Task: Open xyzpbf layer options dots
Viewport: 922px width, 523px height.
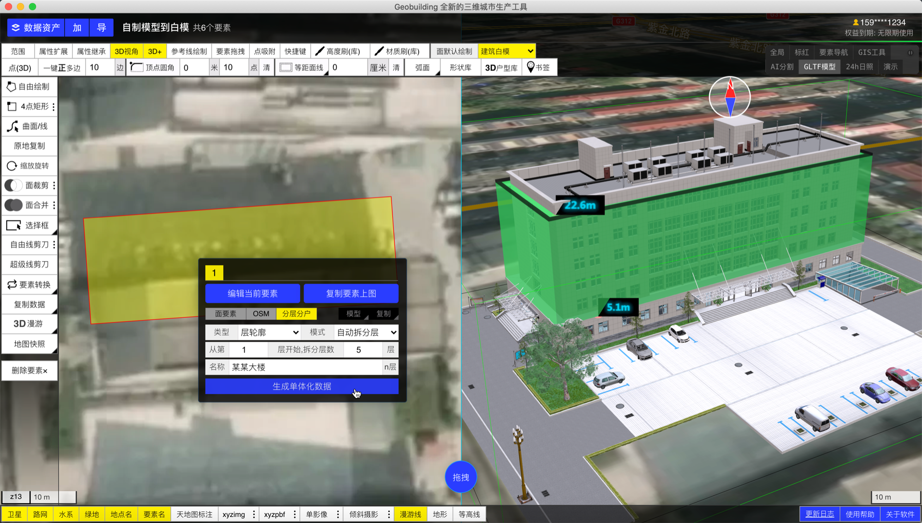Action: [x=294, y=514]
